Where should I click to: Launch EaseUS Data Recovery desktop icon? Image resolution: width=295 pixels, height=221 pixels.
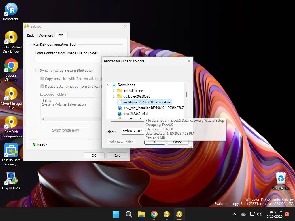tap(11, 155)
